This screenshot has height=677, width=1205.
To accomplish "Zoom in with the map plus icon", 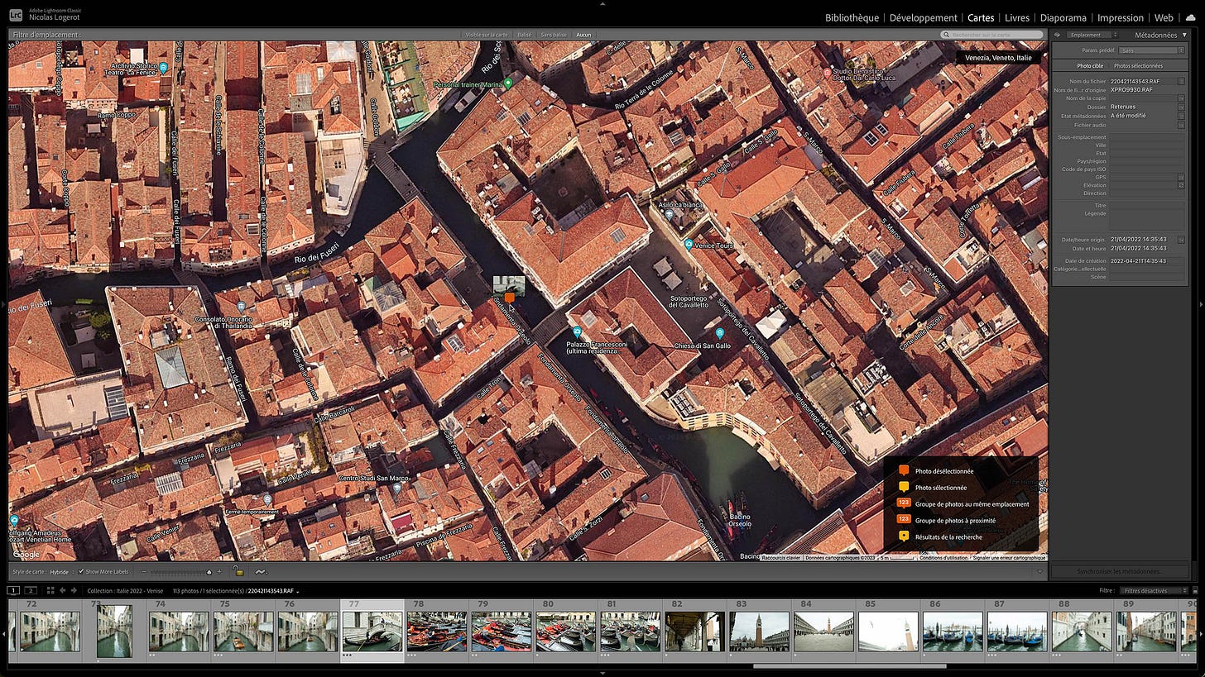I will point(219,571).
